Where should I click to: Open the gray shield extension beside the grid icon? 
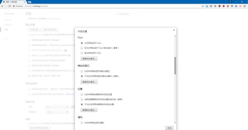(x=215, y=6)
